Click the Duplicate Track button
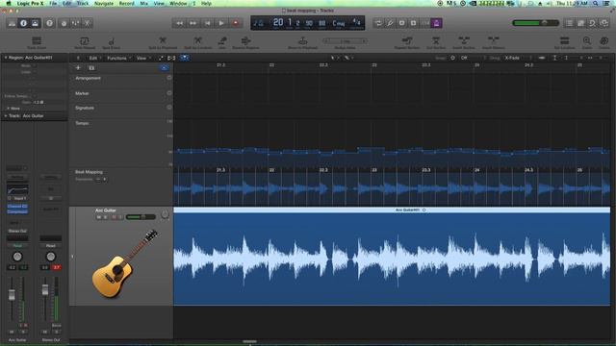The width and height of the screenshot is (616, 346). click(x=91, y=68)
